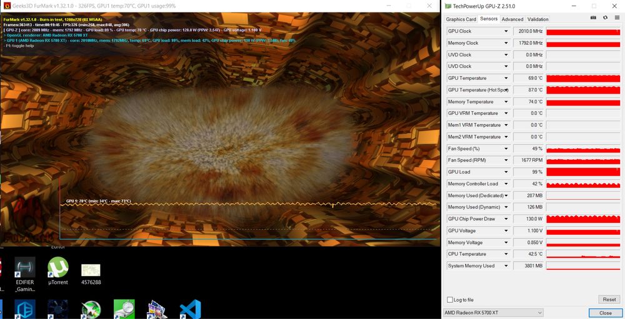This screenshot has height=319, width=625.
Task: Click the GPU 1 temperature graph label
Action: click(x=99, y=201)
